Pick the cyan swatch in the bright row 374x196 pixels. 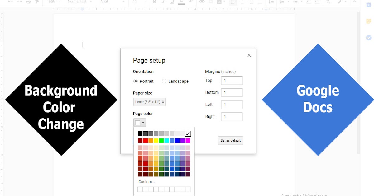coord(167,141)
